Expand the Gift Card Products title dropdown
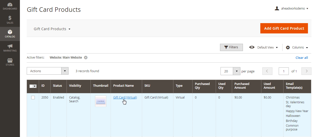The image size is (314, 137). [52, 29]
